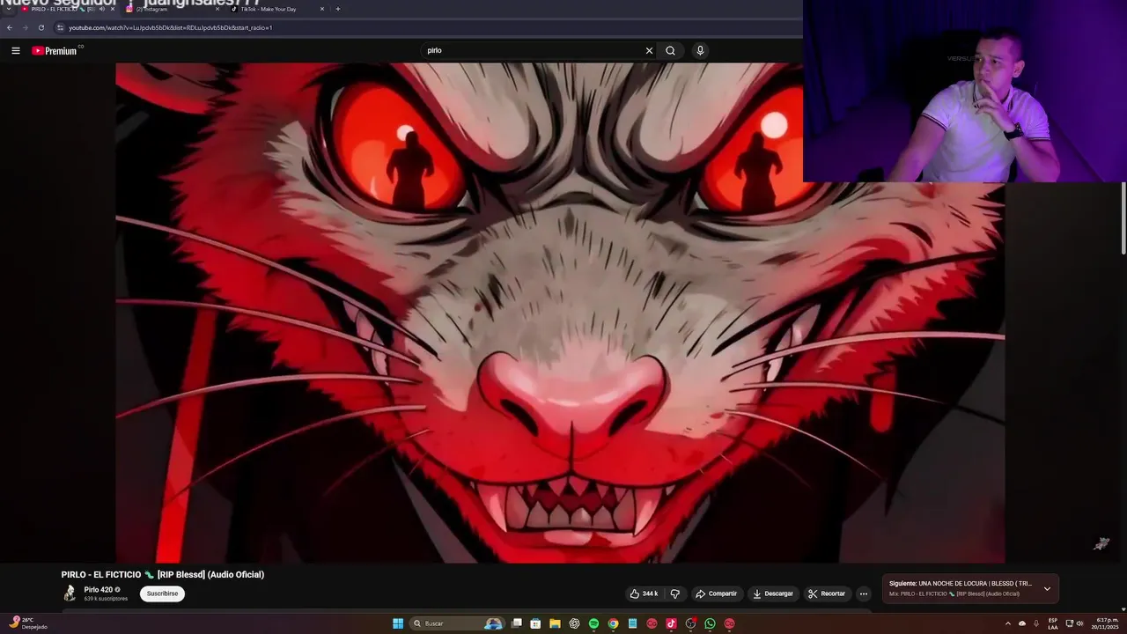Open the YouTube guide hamburger menu

(x=15, y=50)
